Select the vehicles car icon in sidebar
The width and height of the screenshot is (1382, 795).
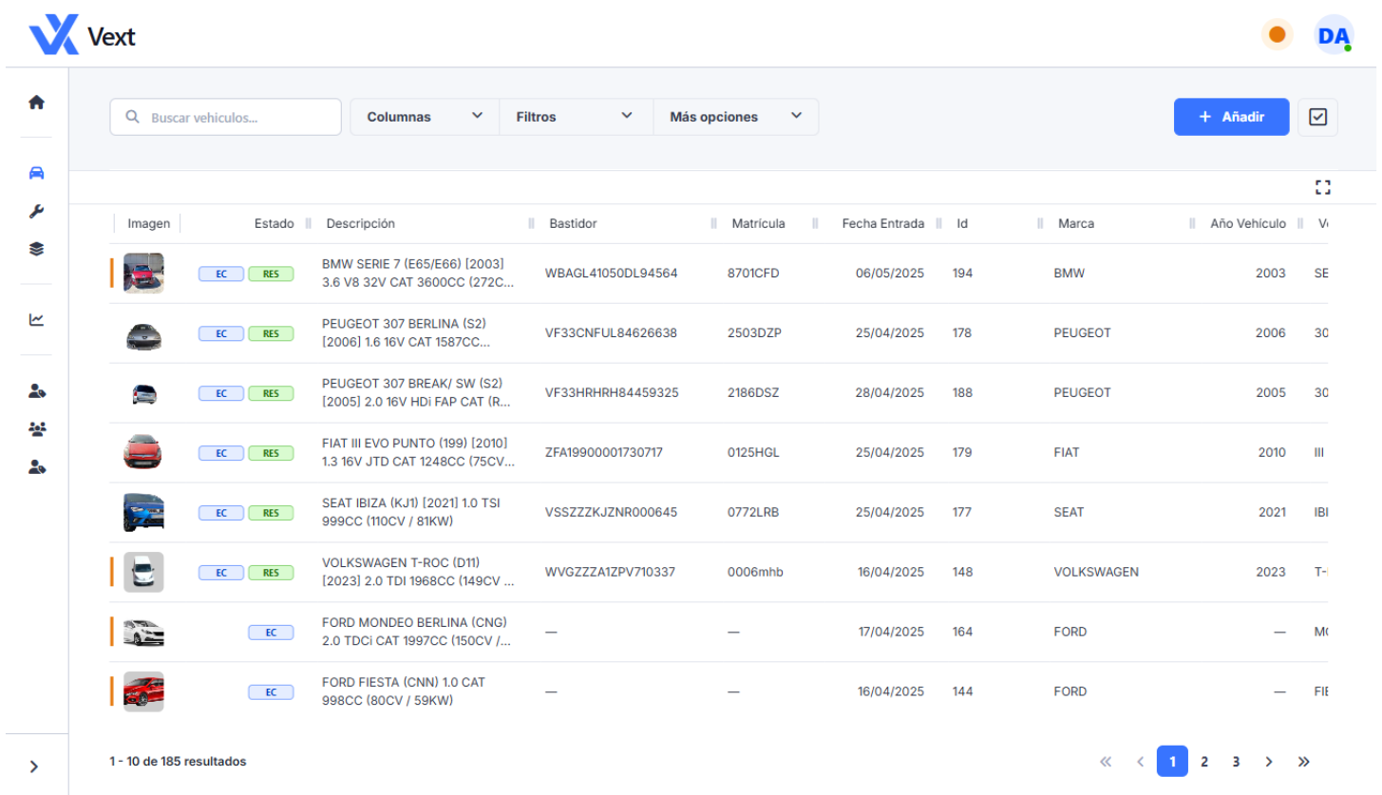36,173
